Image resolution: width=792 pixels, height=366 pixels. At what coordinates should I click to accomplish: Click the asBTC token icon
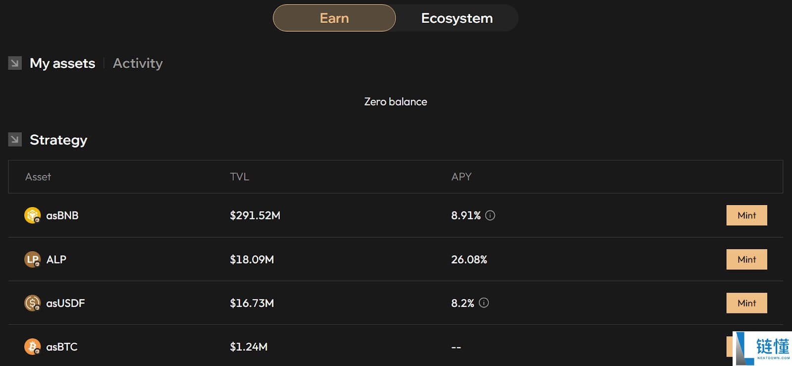click(33, 347)
